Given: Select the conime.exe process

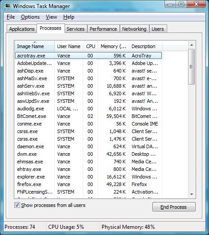Looking at the screenshot, I should click(x=89, y=124).
